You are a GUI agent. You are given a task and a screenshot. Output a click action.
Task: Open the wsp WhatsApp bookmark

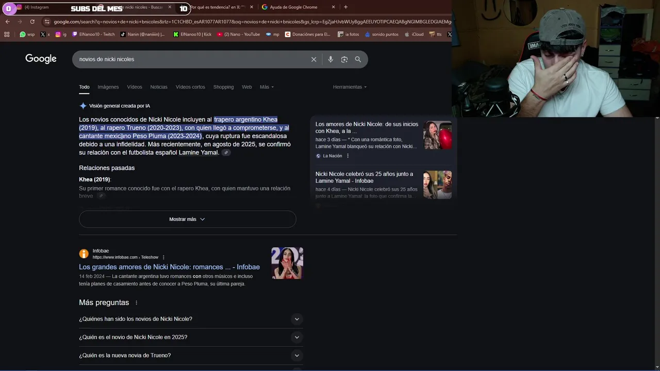point(27,35)
